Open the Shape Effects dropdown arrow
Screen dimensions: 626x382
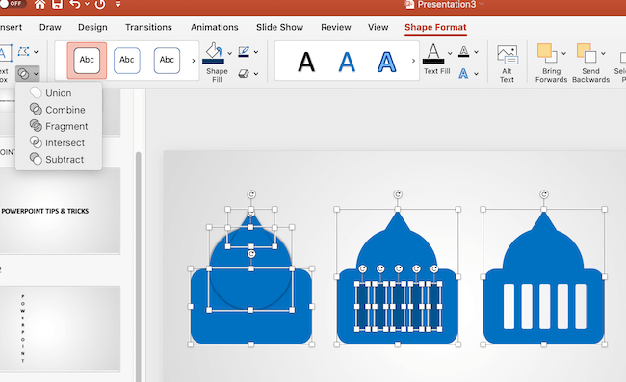pos(256,74)
